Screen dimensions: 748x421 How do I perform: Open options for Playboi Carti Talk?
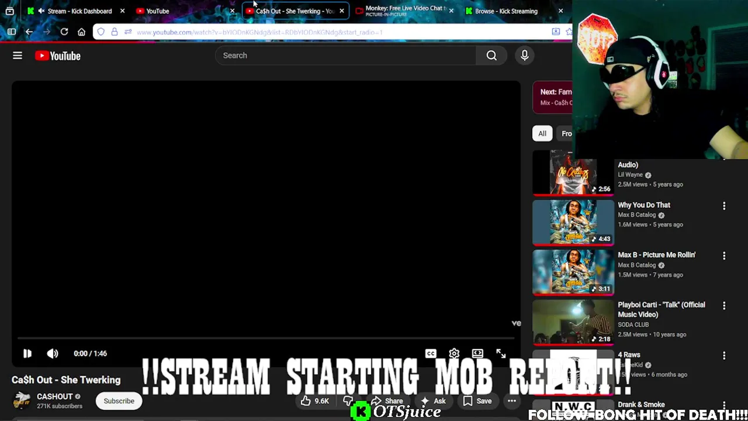click(724, 306)
